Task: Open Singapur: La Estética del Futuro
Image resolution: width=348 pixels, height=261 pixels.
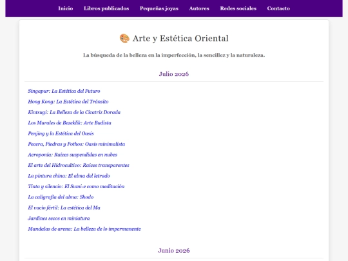Action: (64, 91)
